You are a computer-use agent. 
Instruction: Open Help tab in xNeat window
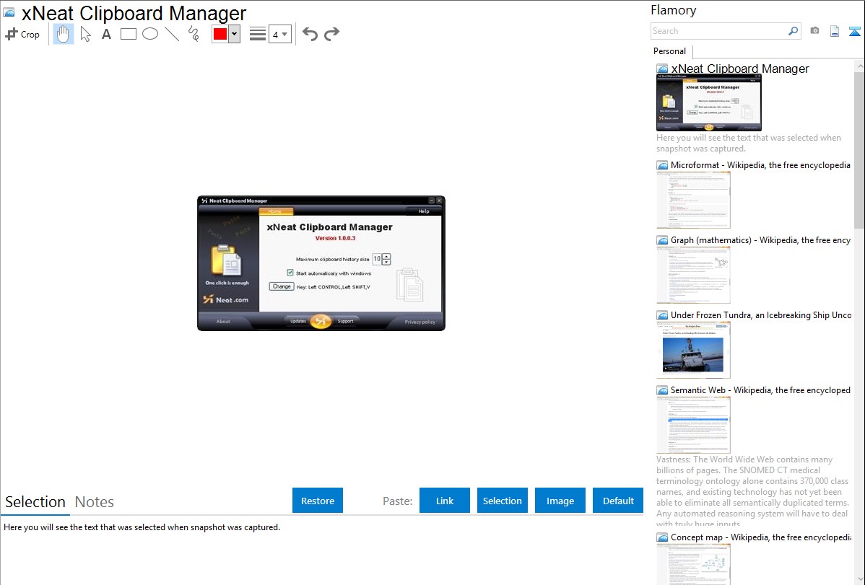[x=424, y=211]
